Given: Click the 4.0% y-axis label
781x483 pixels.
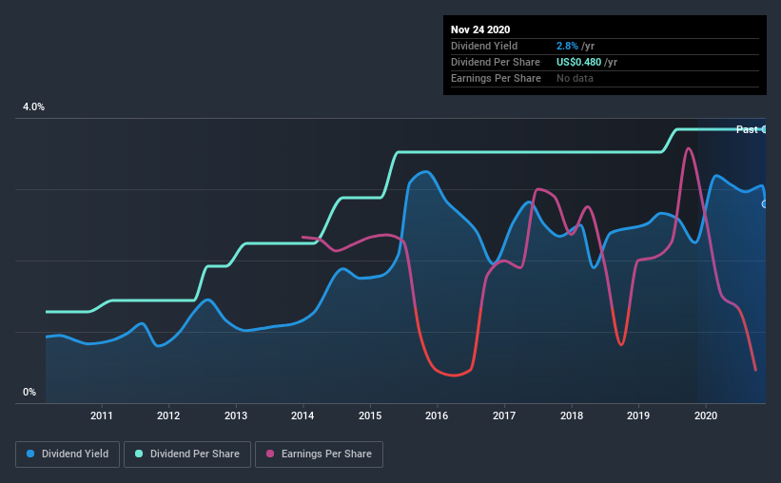Looking at the screenshot, I should tap(33, 106).
